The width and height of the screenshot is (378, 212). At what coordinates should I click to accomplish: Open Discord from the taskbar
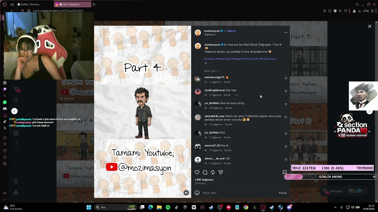pos(289,207)
